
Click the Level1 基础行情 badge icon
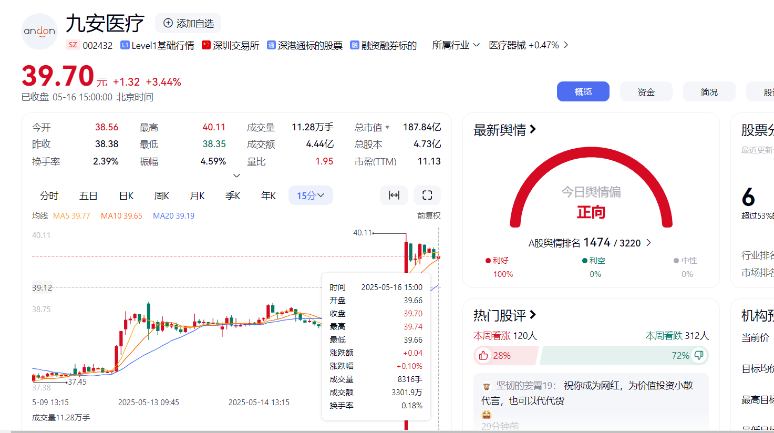coord(125,45)
